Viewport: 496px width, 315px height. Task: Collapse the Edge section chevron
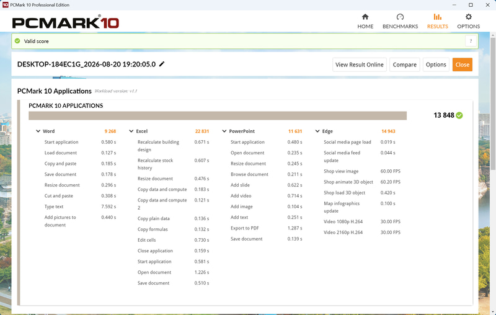tap(317, 131)
